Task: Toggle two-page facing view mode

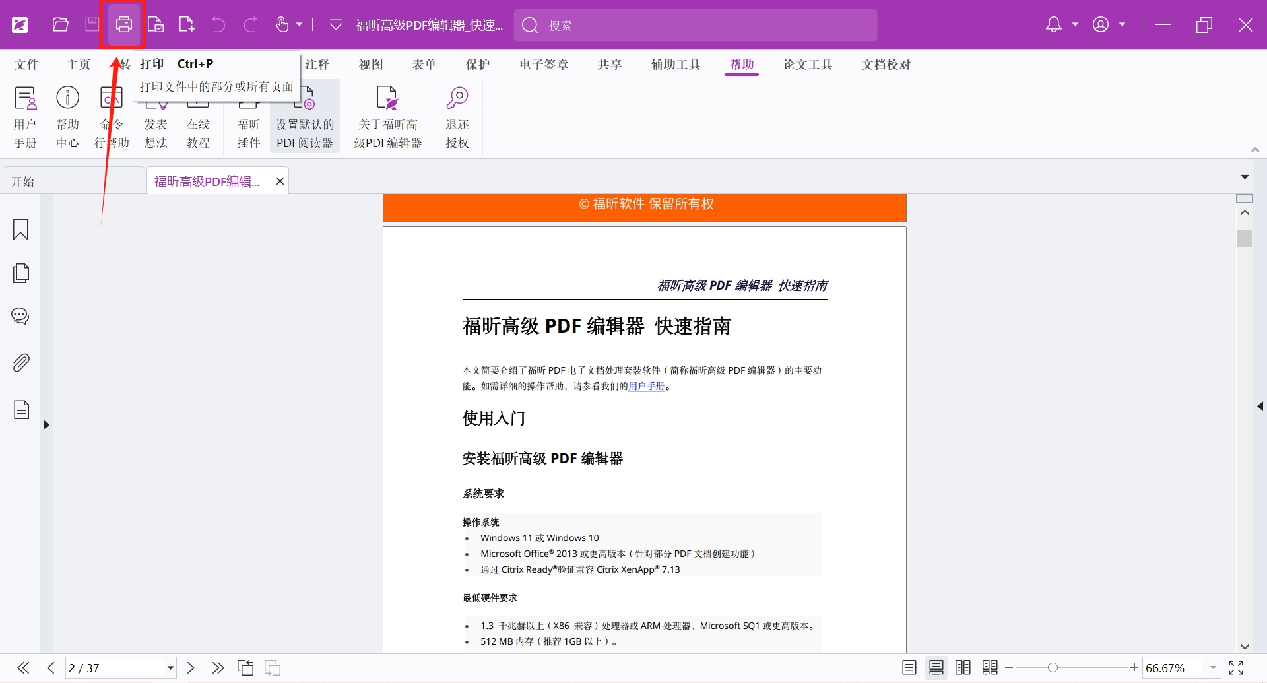Action: coord(963,668)
